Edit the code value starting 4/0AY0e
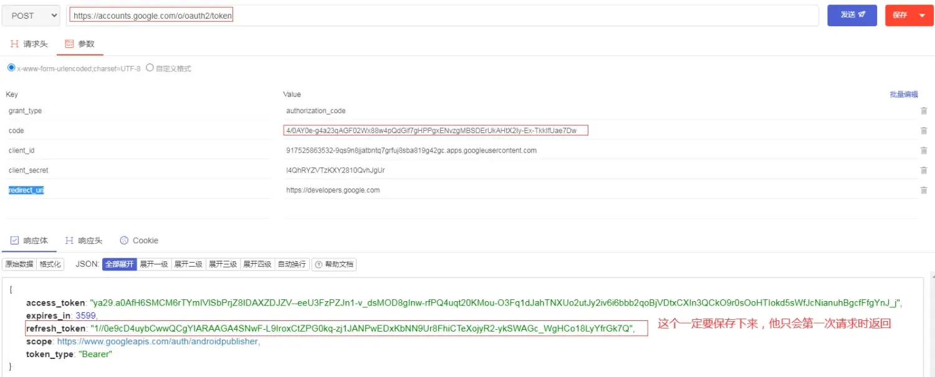The height and width of the screenshot is (377, 935). [600, 131]
